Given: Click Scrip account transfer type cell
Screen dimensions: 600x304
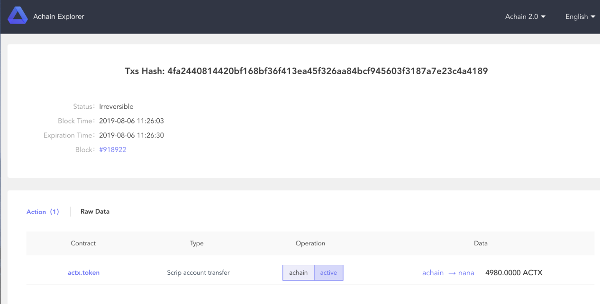Looking at the screenshot, I should [198, 273].
